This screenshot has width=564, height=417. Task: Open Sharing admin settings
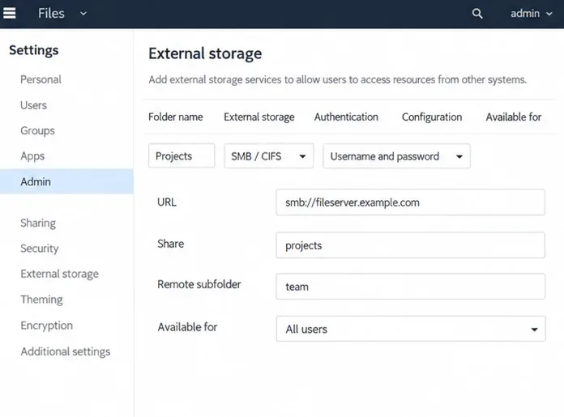(38, 223)
